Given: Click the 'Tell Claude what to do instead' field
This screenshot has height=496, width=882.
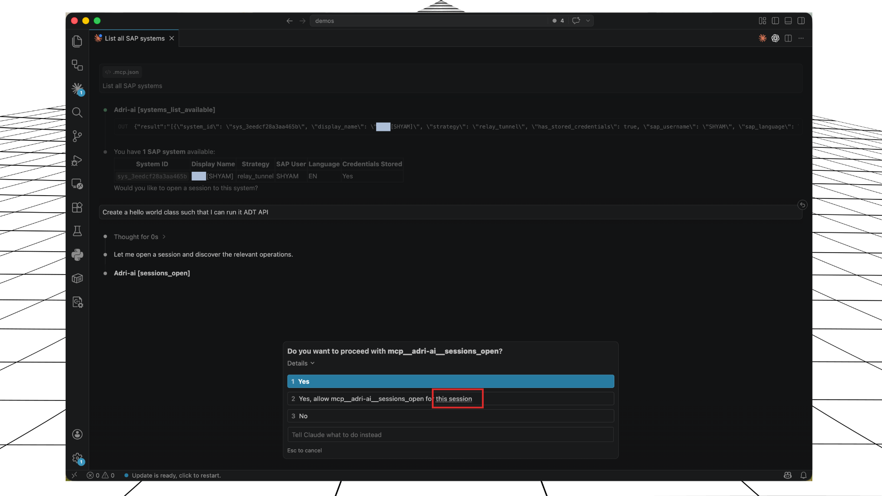Looking at the screenshot, I should pyautogui.click(x=450, y=434).
